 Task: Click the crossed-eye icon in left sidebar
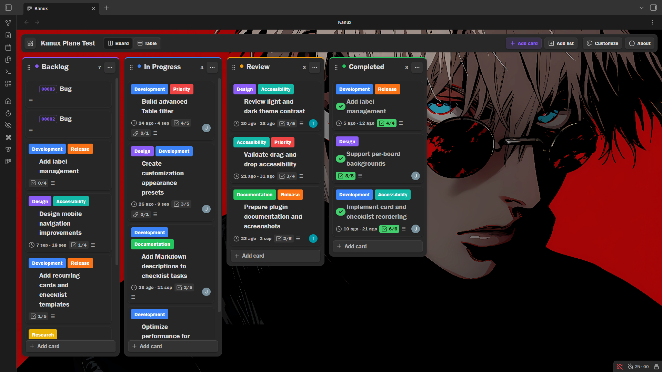click(8, 125)
